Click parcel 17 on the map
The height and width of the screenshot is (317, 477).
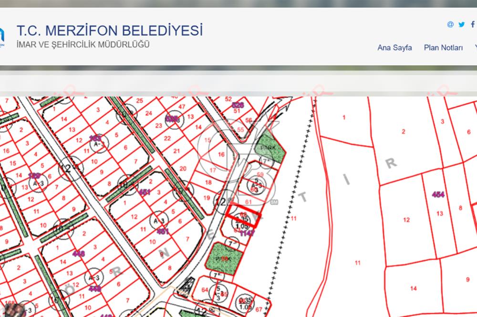click(x=213, y=170)
